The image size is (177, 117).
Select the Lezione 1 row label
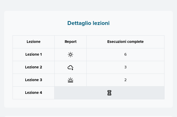pyautogui.click(x=33, y=54)
